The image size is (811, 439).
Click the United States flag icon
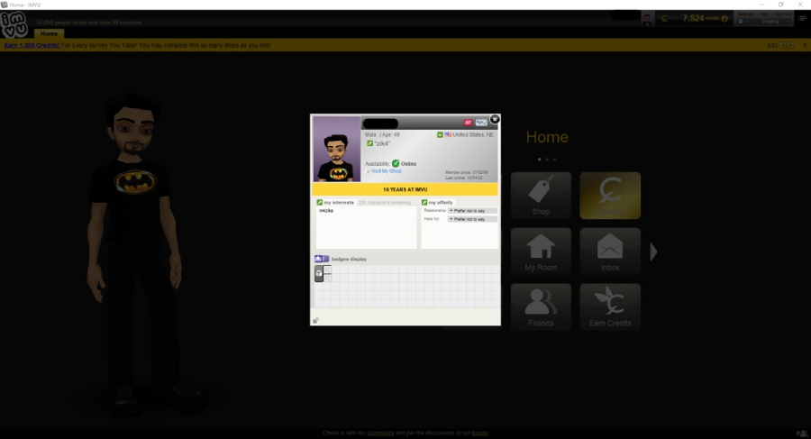tap(448, 134)
